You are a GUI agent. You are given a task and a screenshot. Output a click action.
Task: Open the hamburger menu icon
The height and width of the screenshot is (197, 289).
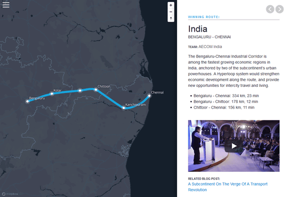point(6,5)
